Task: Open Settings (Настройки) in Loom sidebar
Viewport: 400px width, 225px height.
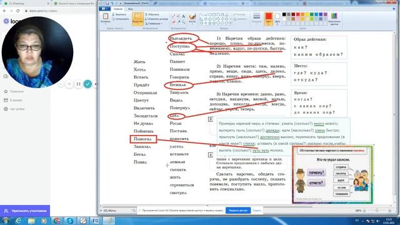Action: point(14,109)
